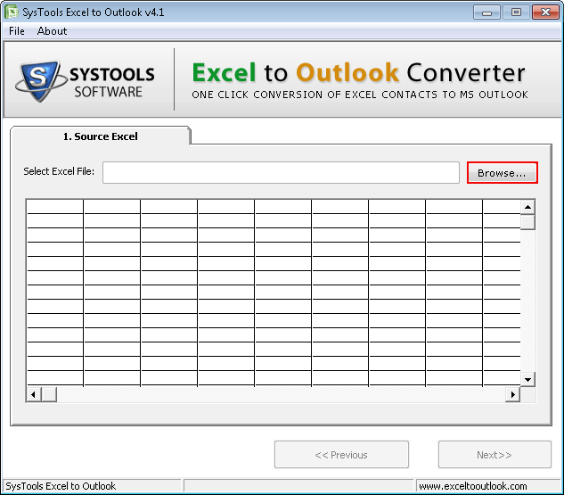Click the grid's scroll down arrow
The image size is (564, 495).
pyautogui.click(x=527, y=379)
